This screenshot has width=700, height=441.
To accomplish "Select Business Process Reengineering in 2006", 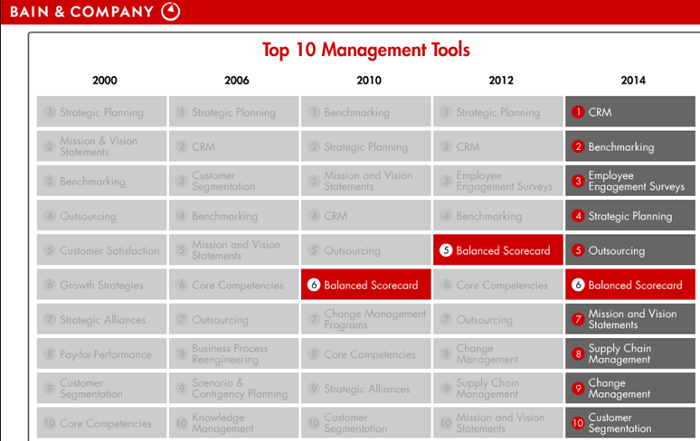I will [x=234, y=353].
